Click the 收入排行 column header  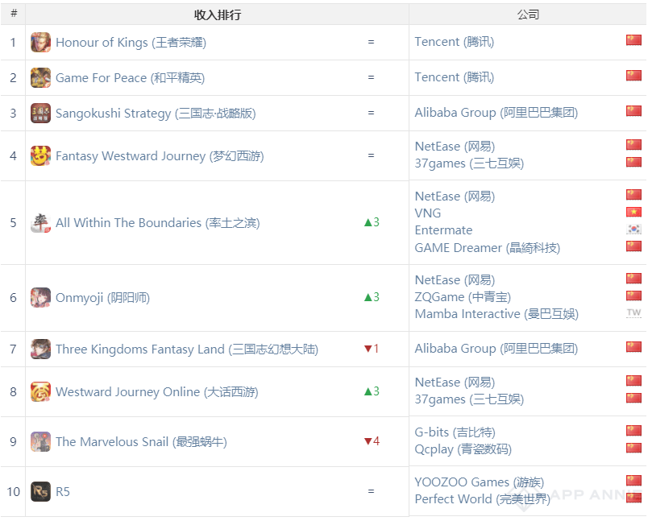(x=217, y=14)
